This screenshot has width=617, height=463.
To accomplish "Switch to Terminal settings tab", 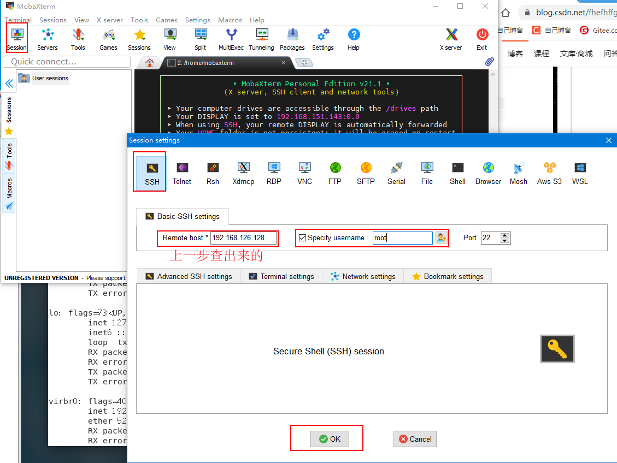I will coord(281,276).
